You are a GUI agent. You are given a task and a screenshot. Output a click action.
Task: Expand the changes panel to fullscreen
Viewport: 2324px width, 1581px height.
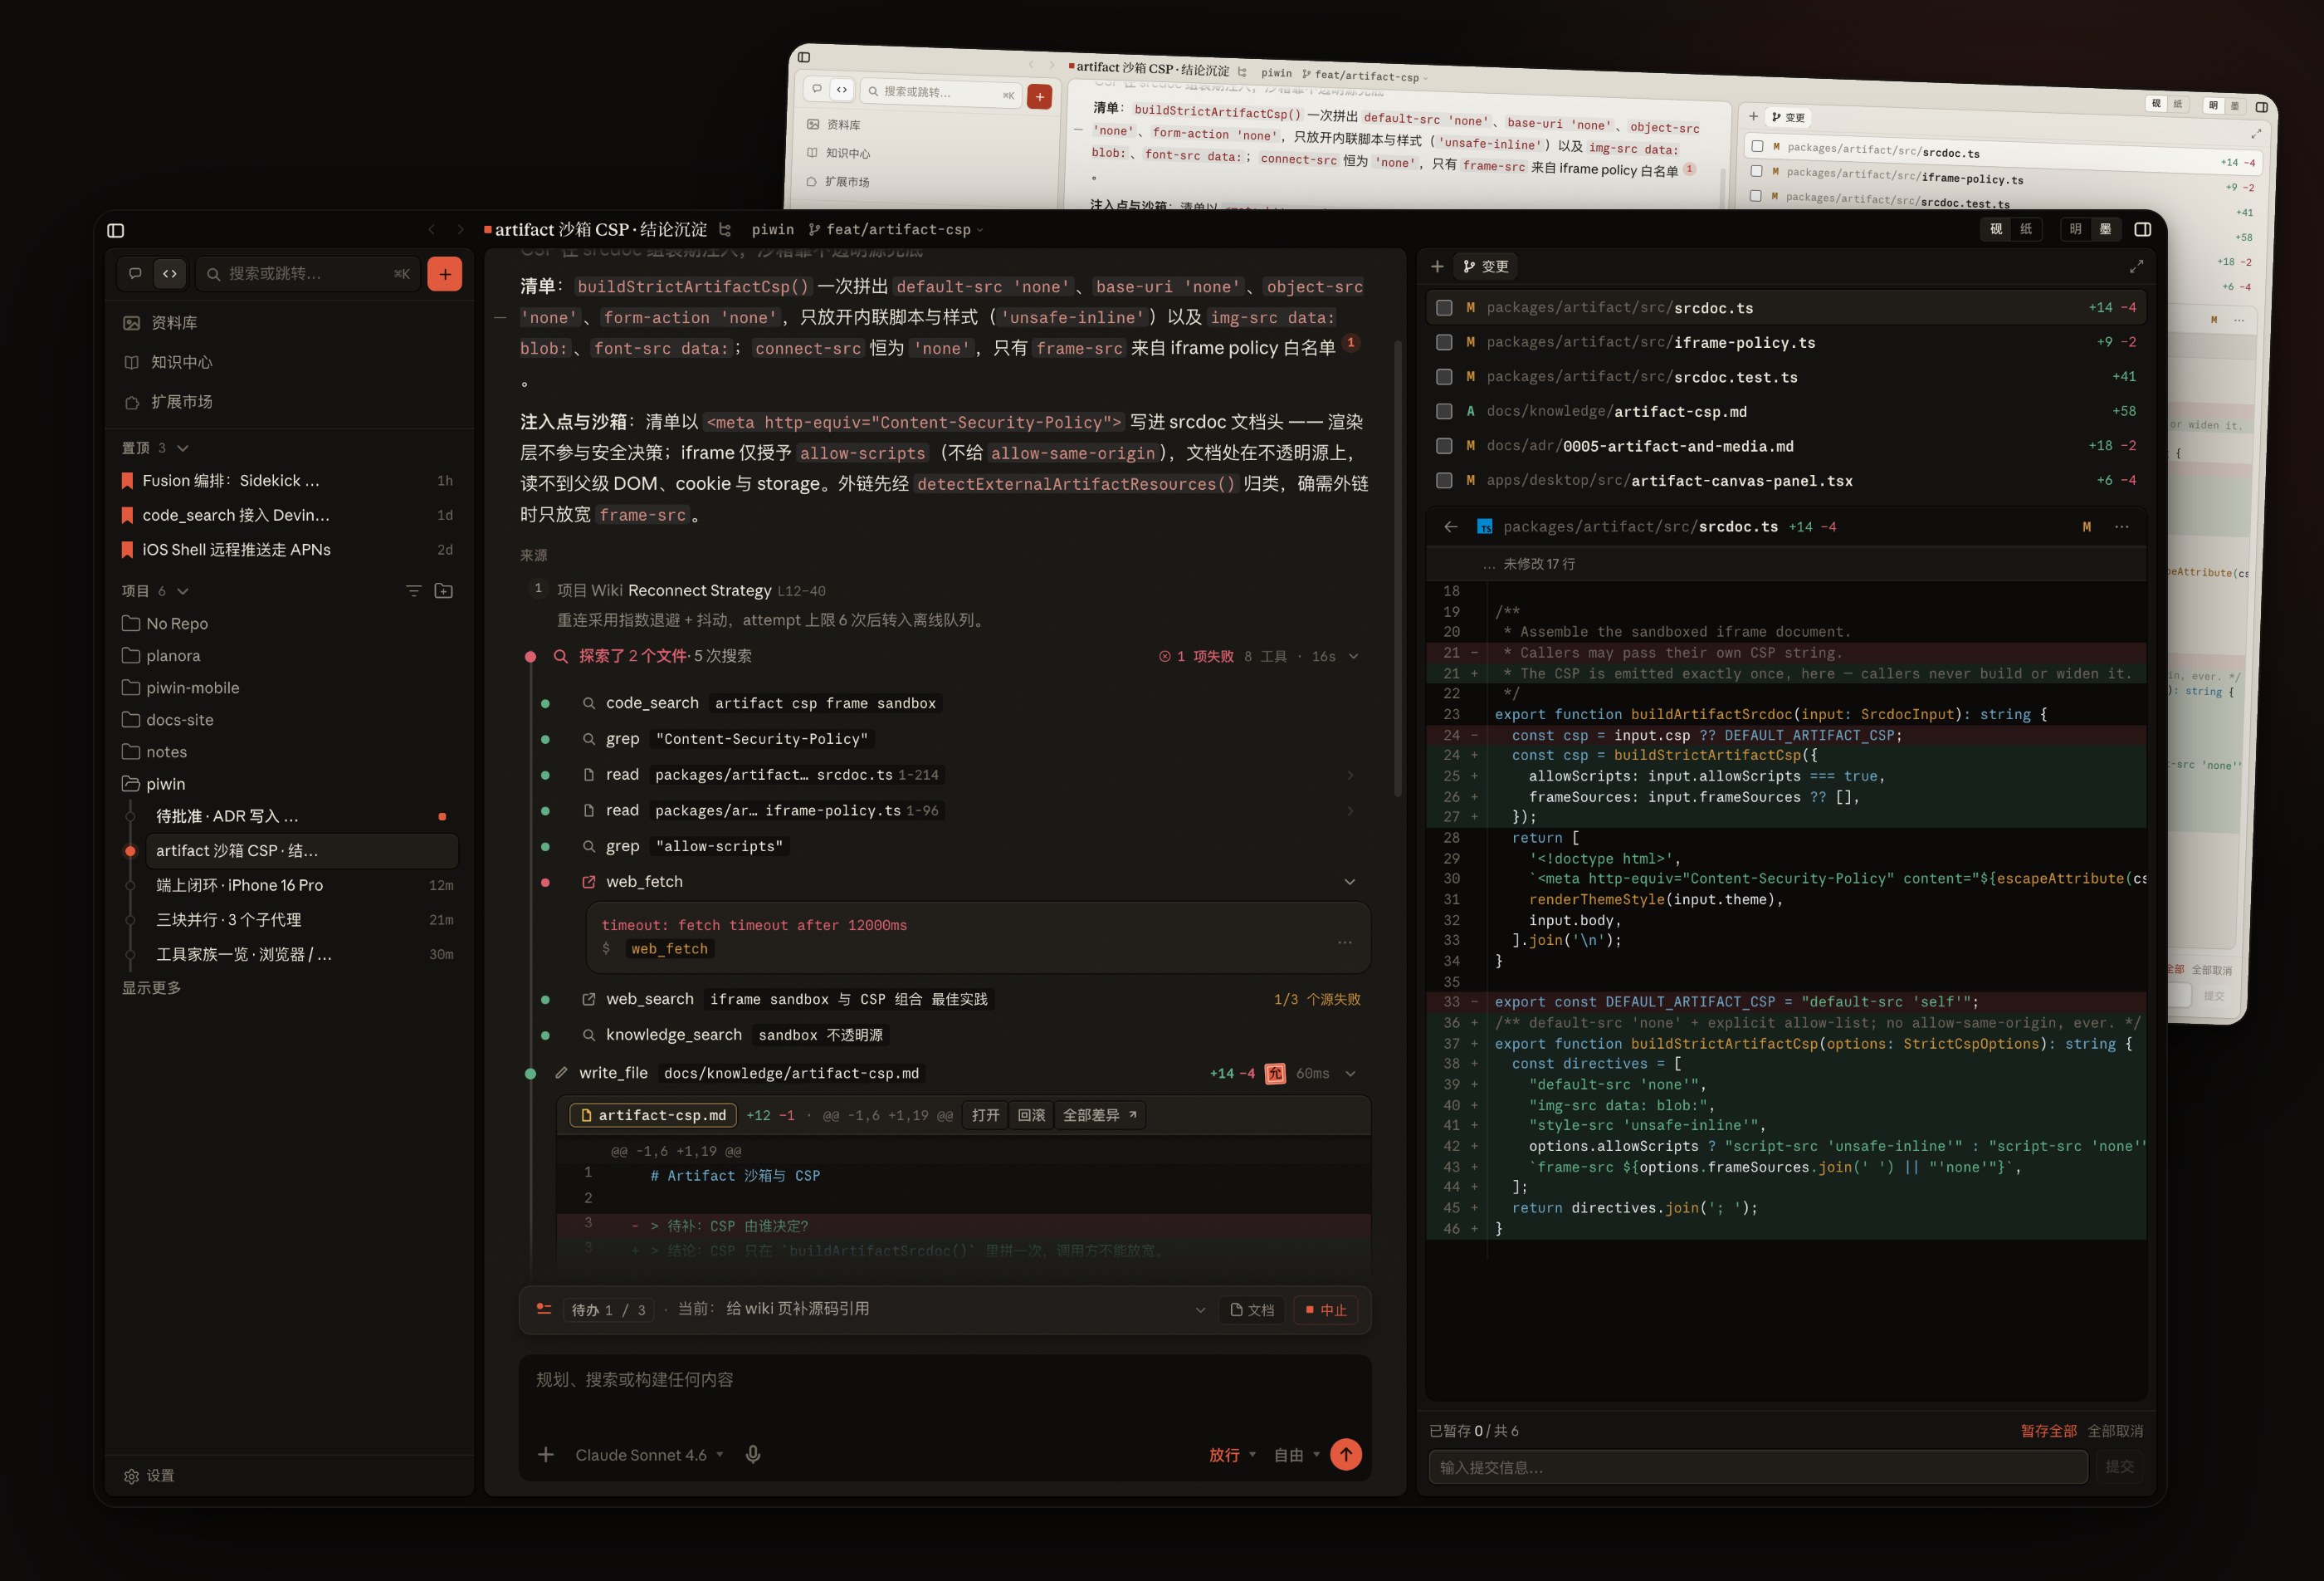click(2136, 267)
